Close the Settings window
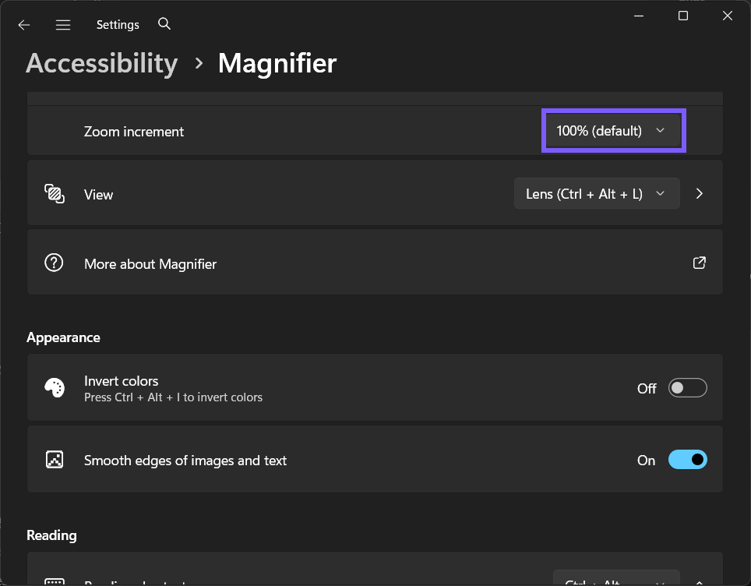Image resolution: width=751 pixels, height=586 pixels. click(728, 16)
